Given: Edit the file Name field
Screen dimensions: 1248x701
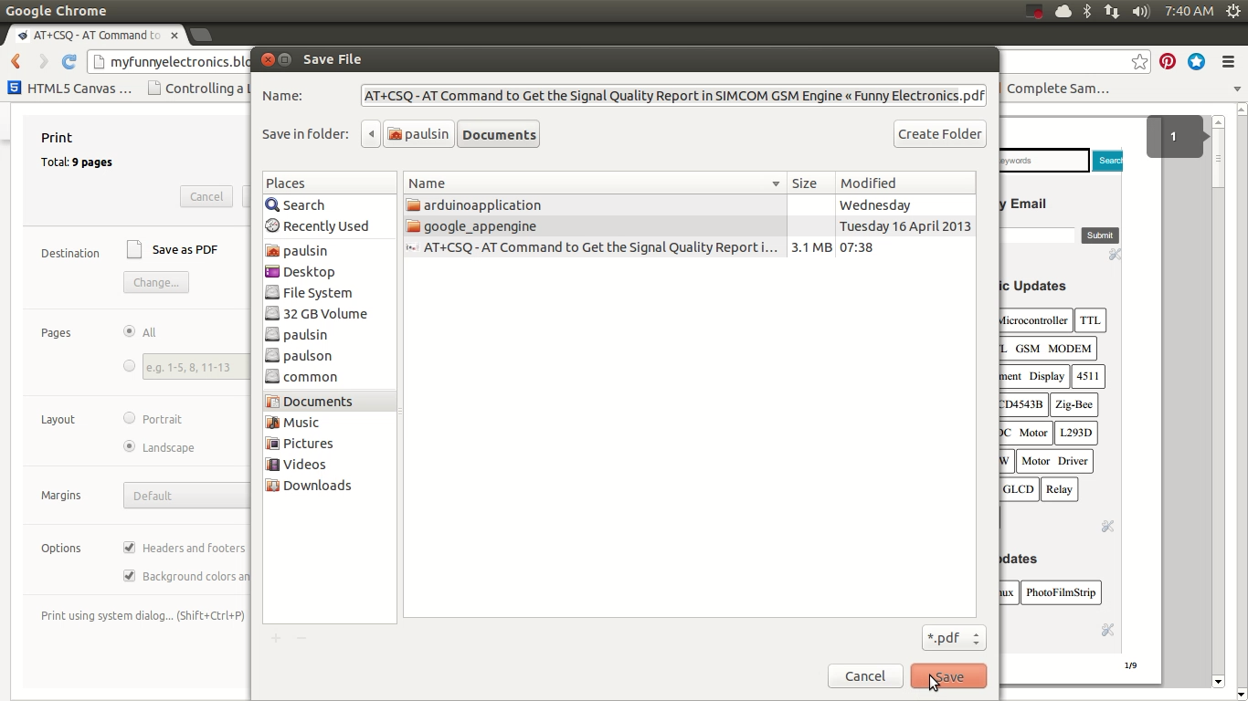Looking at the screenshot, I should click(673, 96).
